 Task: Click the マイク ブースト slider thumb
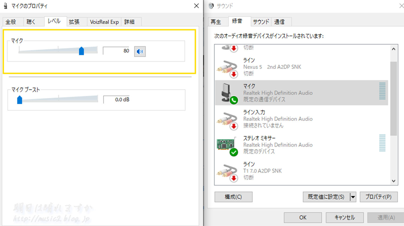(20, 99)
